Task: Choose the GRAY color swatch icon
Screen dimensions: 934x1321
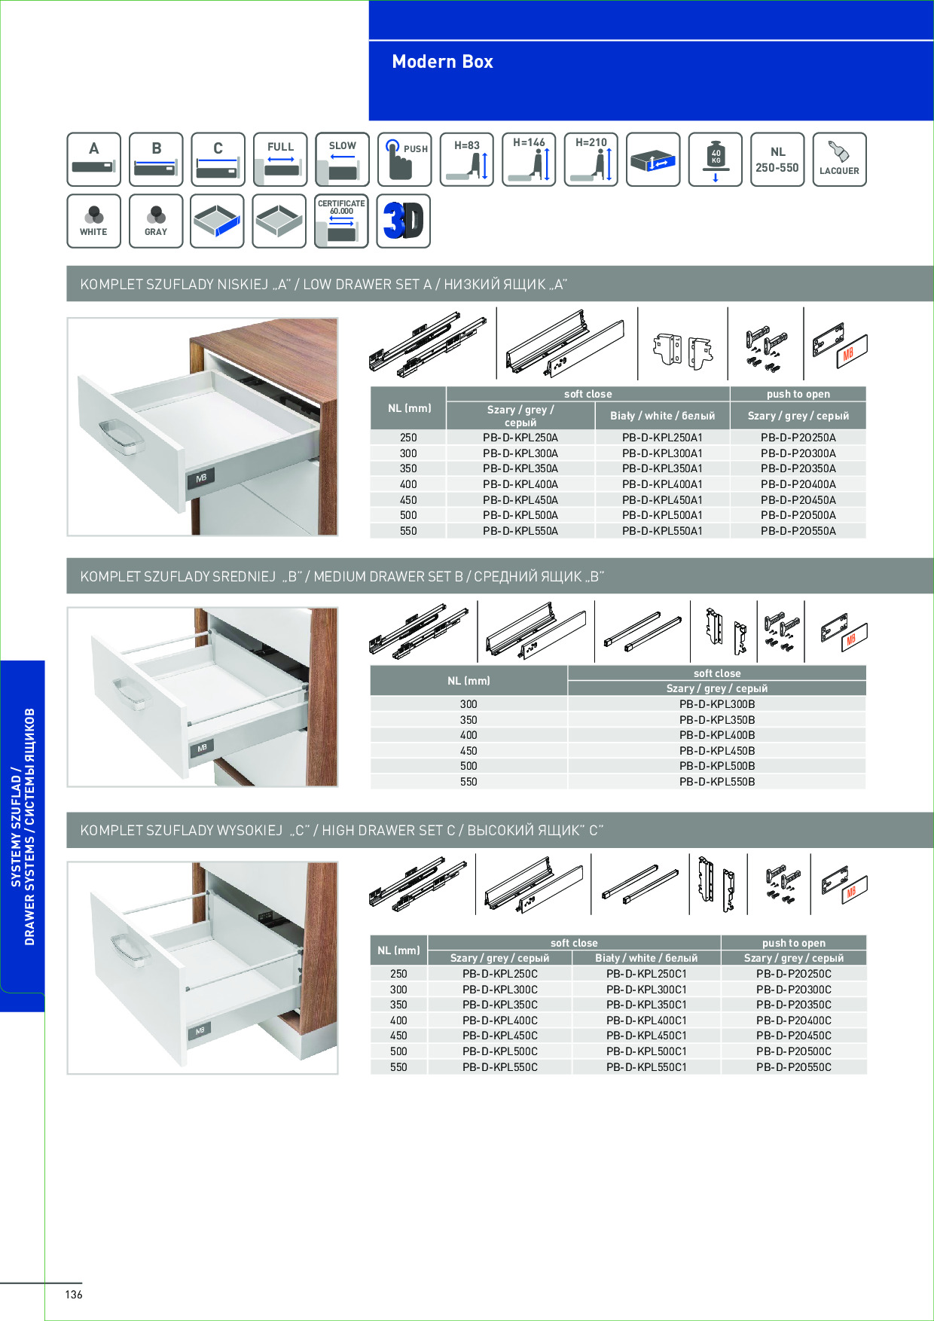Action: (156, 221)
